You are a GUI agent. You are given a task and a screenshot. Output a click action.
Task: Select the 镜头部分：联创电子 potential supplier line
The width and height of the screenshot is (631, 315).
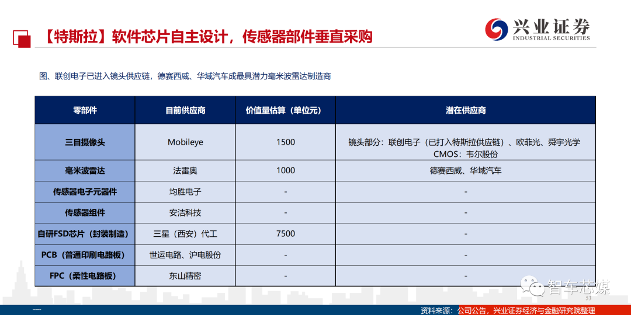click(464, 142)
